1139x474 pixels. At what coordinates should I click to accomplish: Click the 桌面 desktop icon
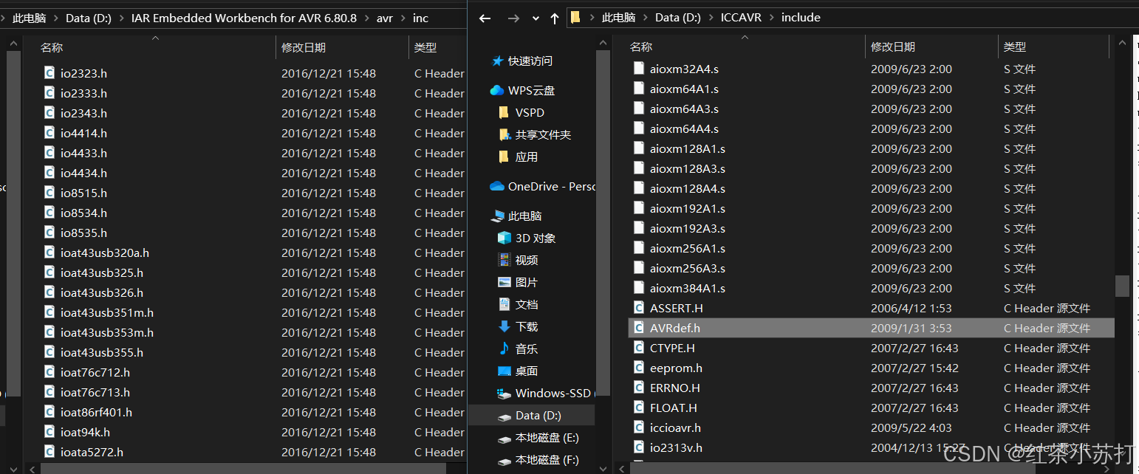click(504, 371)
